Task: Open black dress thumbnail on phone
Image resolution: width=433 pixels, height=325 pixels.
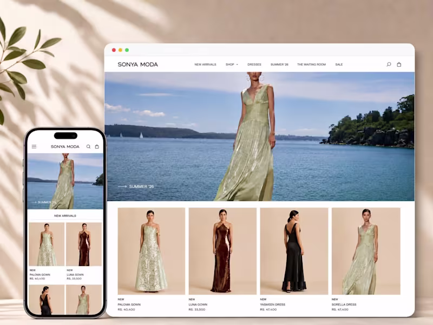Action: 47,300
